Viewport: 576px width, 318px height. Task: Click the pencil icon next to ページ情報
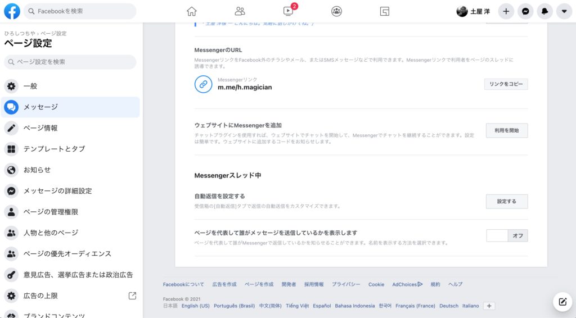(11, 128)
